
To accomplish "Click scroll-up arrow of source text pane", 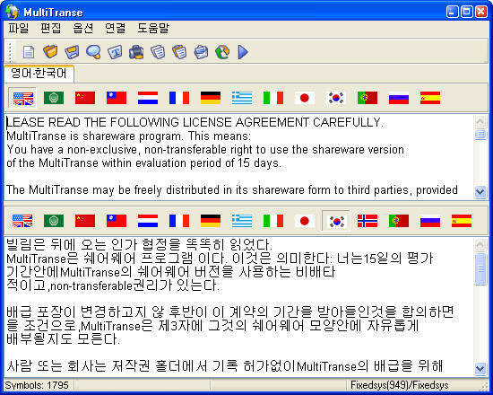I will [x=480, y=121].
